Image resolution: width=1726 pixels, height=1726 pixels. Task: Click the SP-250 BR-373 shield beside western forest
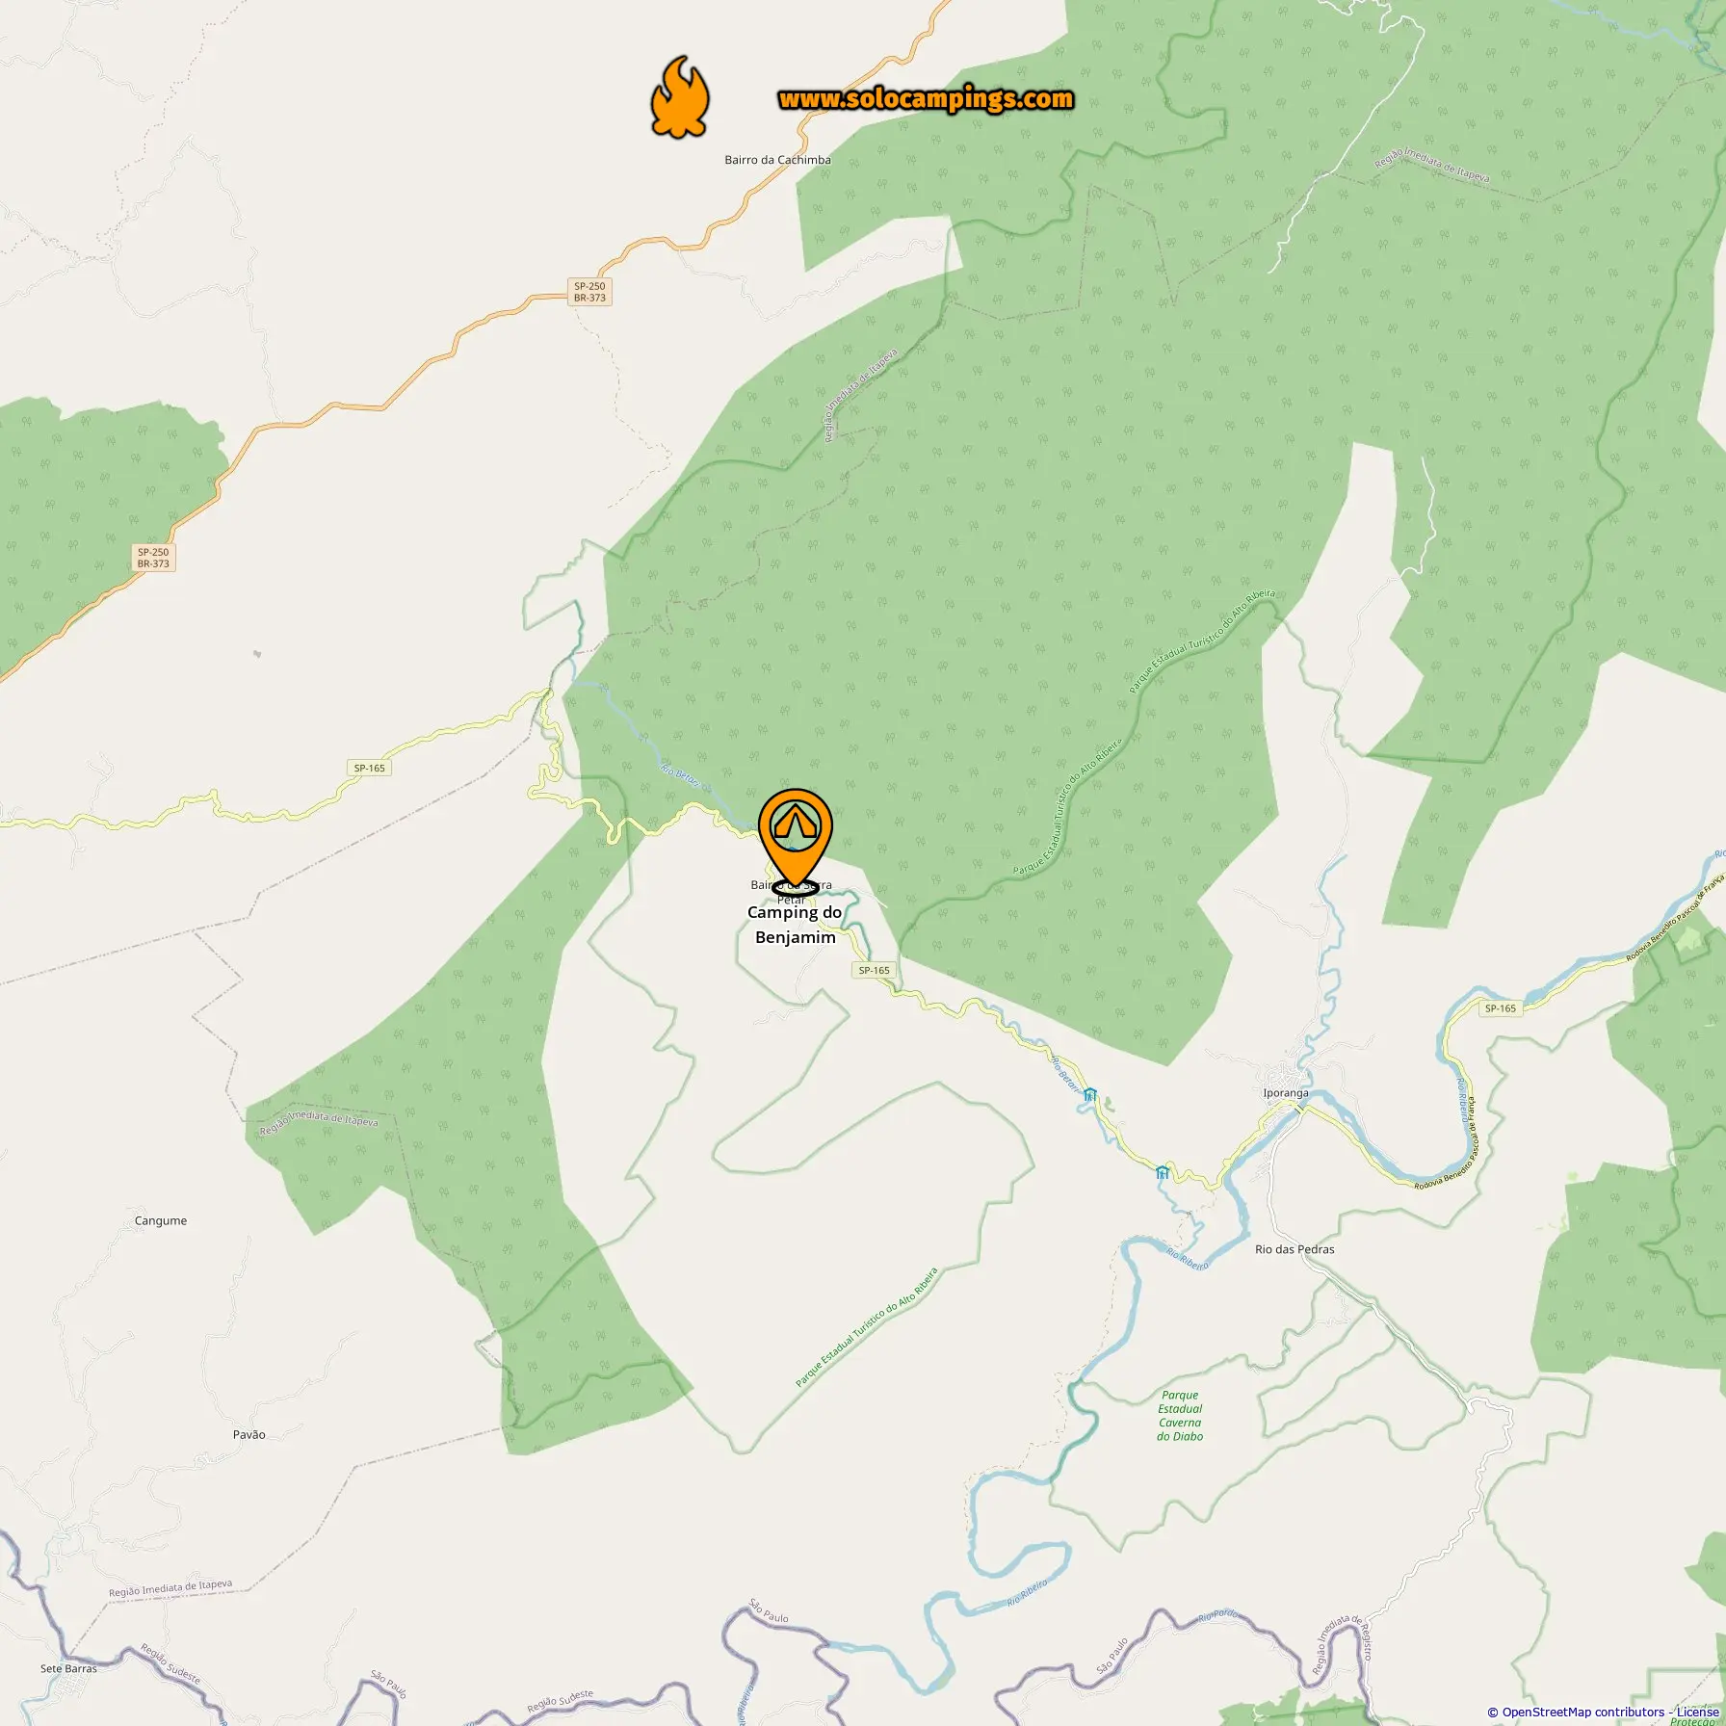pos(153,558)
